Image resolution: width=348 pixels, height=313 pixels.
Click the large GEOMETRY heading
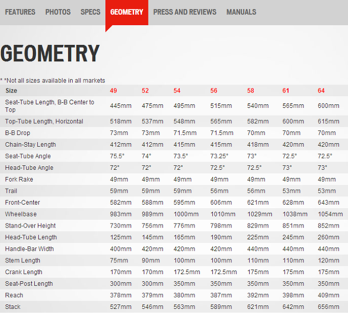[50, 53]
